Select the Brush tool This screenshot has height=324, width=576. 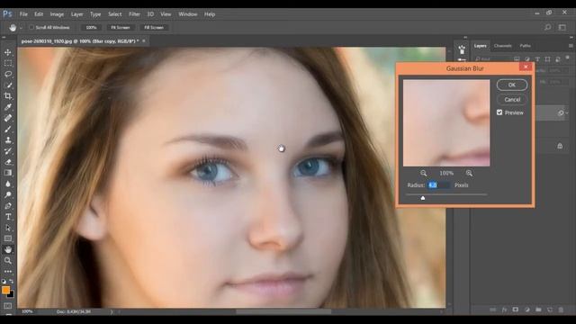[8, 130]
